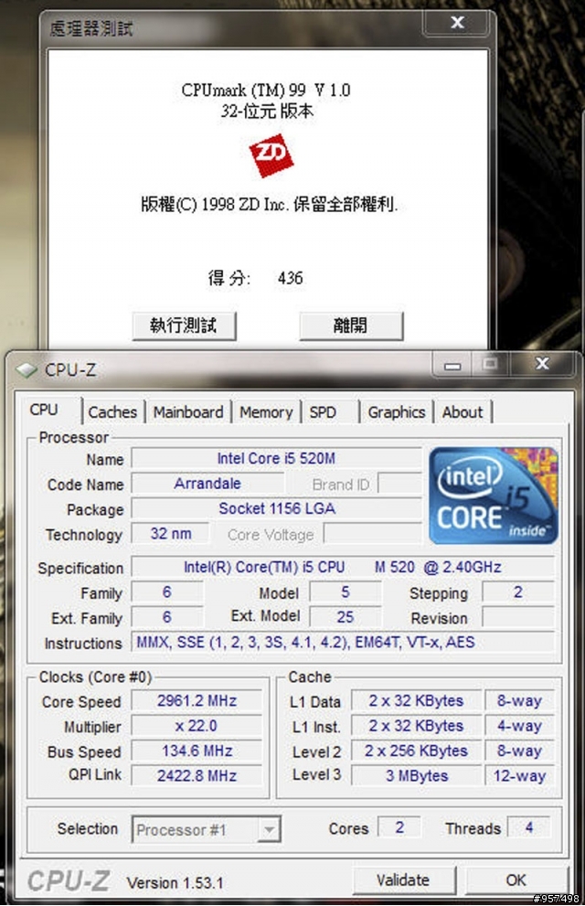
Task: Click the Model value 5
Action: (346, 592)
